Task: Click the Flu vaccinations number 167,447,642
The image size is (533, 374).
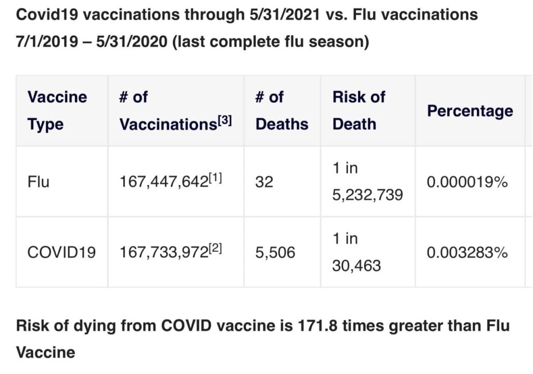Action: click(163, 182)
